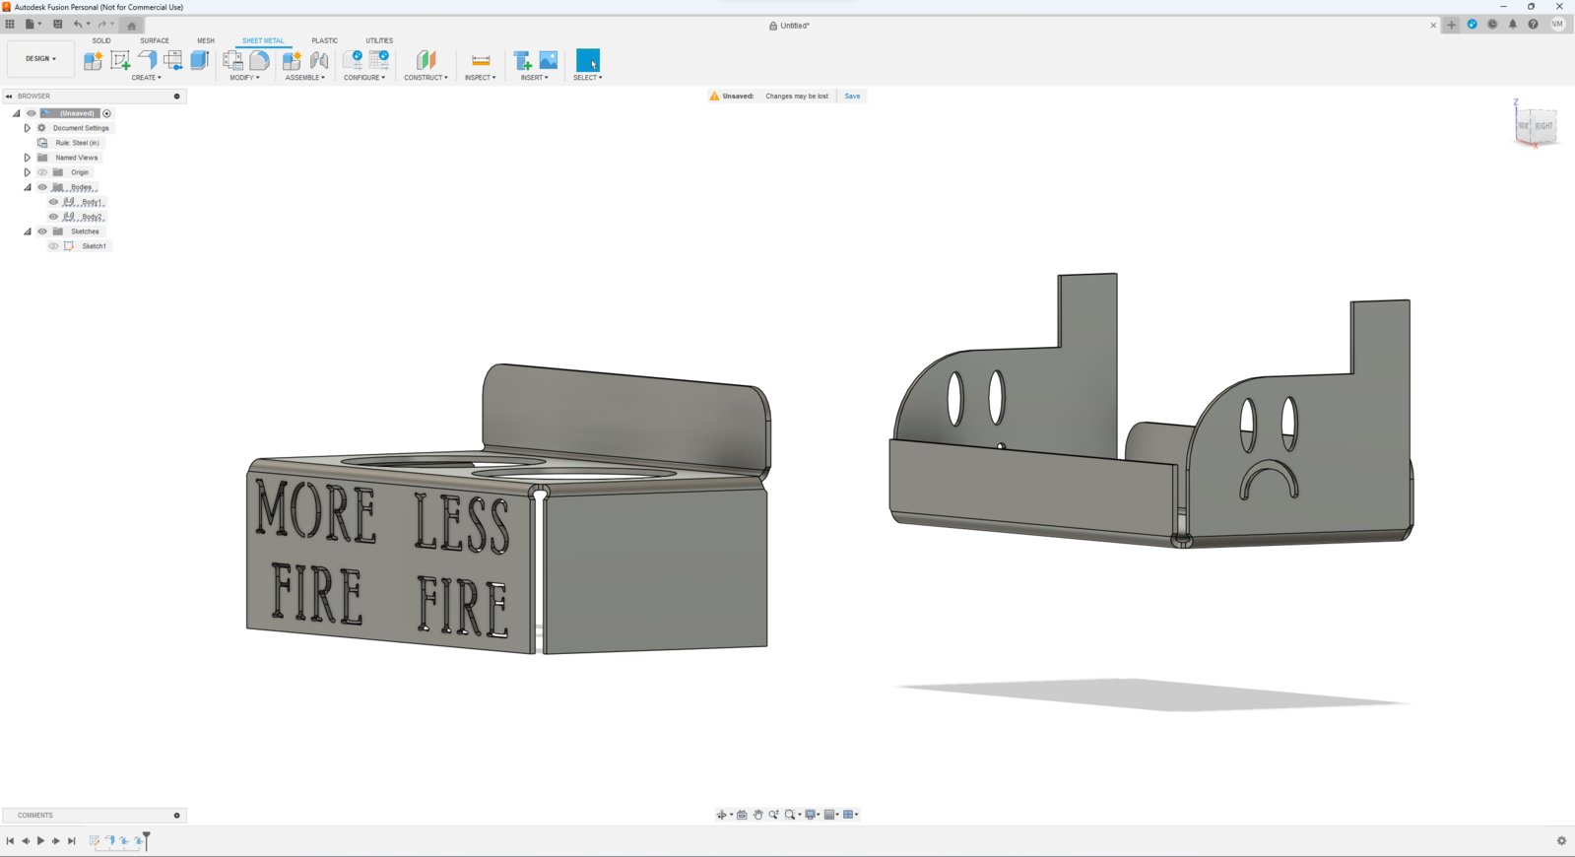Hide the Bodies folder
The height and width of the screenshot is (857, 1575).
42,187
